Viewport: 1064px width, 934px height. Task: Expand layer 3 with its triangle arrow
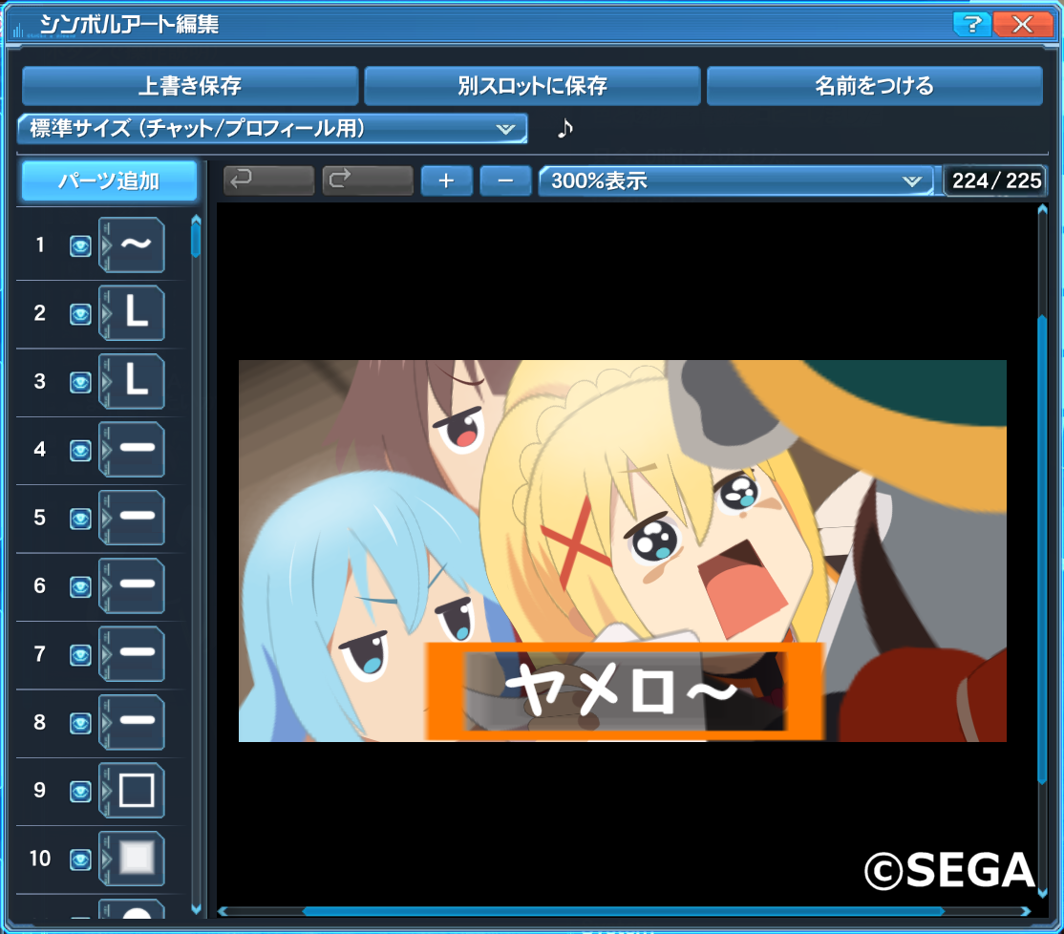coord(105,380)
